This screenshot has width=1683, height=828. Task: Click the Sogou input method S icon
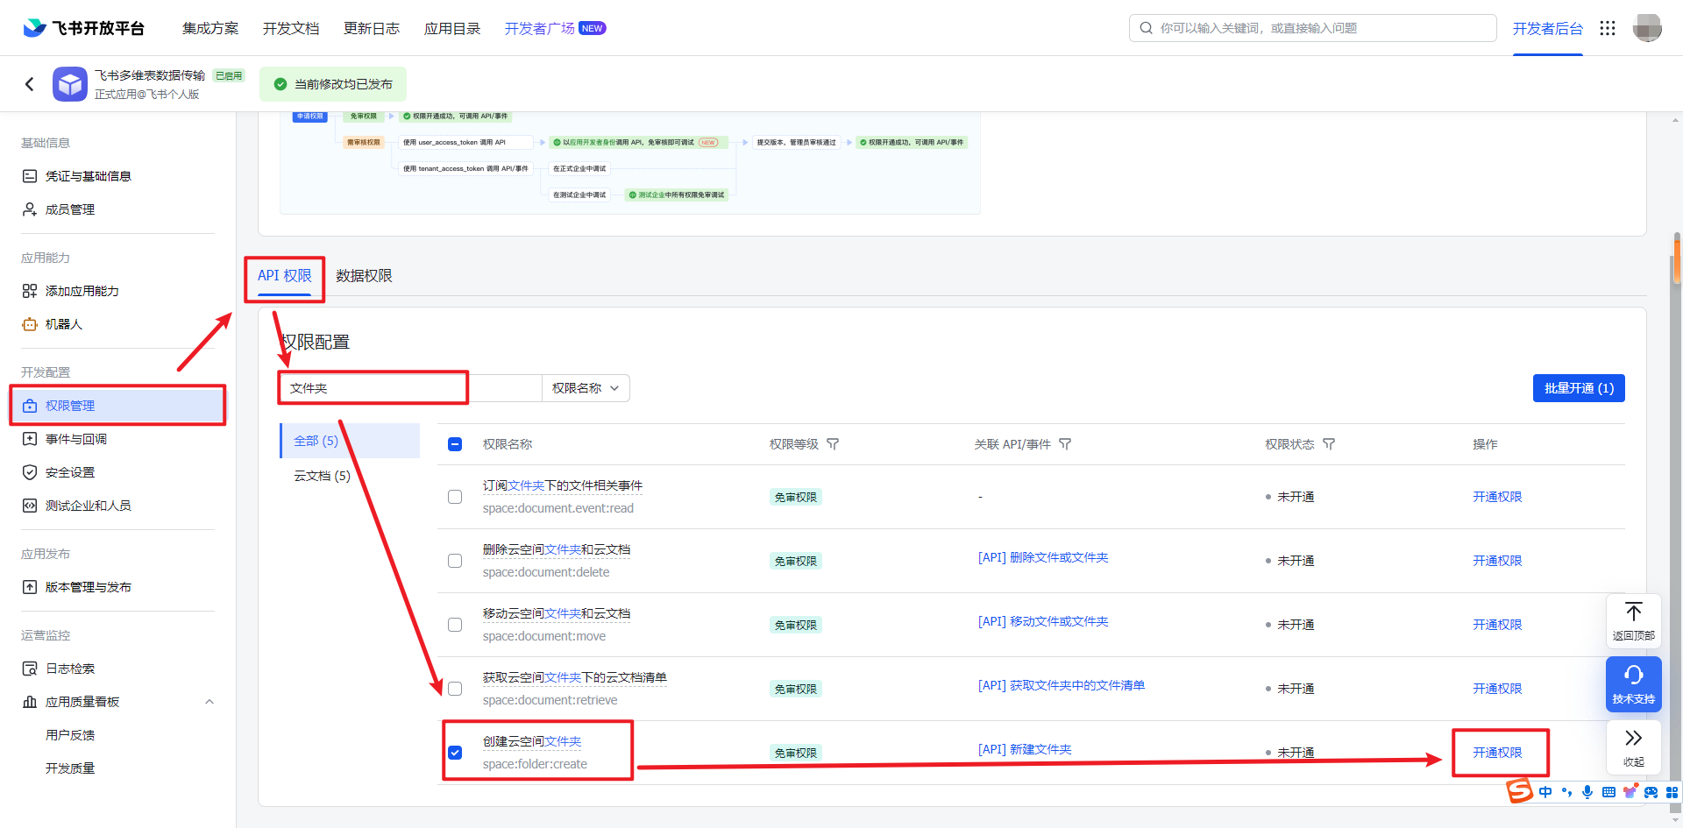click(x=1520, y=790)
